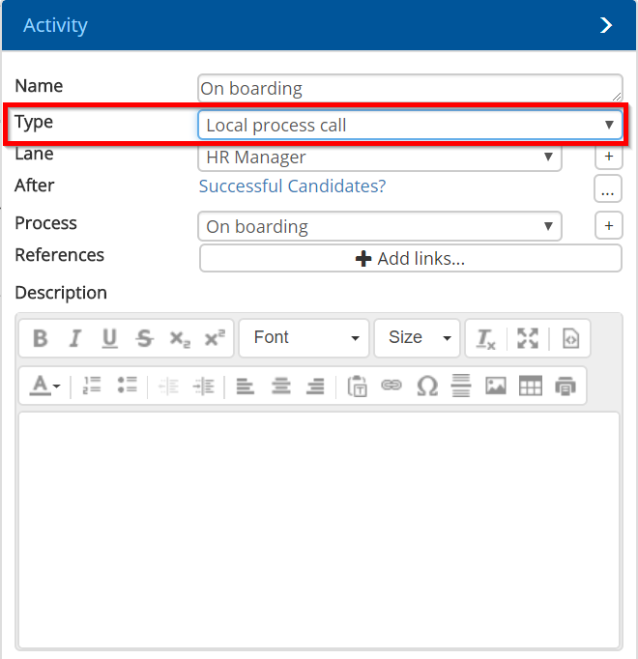Open the Size dropdown
This screenshot has height=659, width=638.
pyautogui.click(x=419, y=338)
